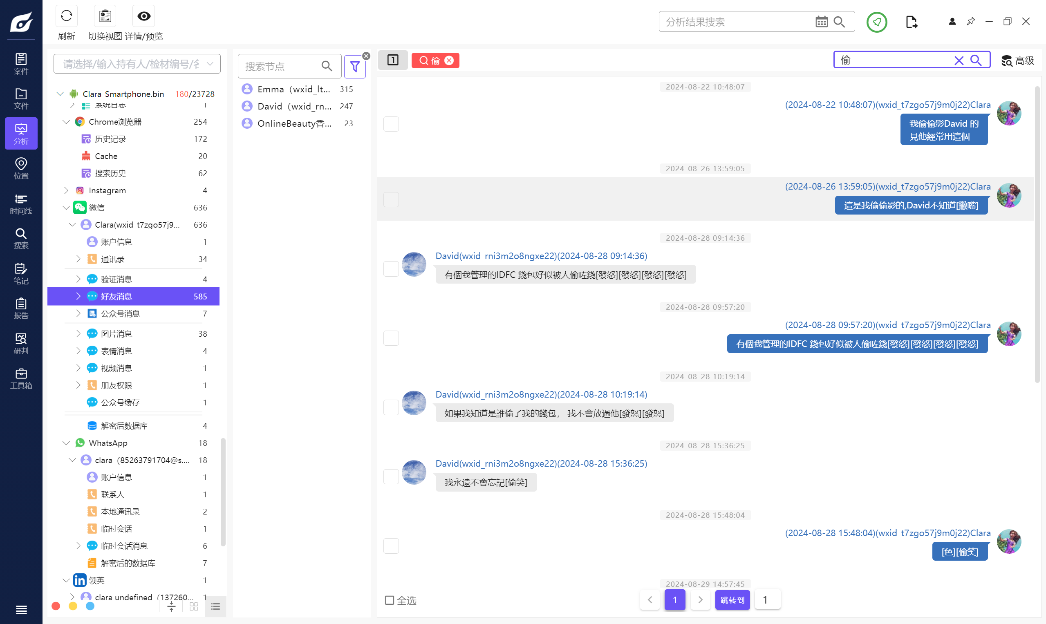This screenshot has height=624, width=1046.
Task: Collapse the WhatsApp tree node
Action: [66, 443]
